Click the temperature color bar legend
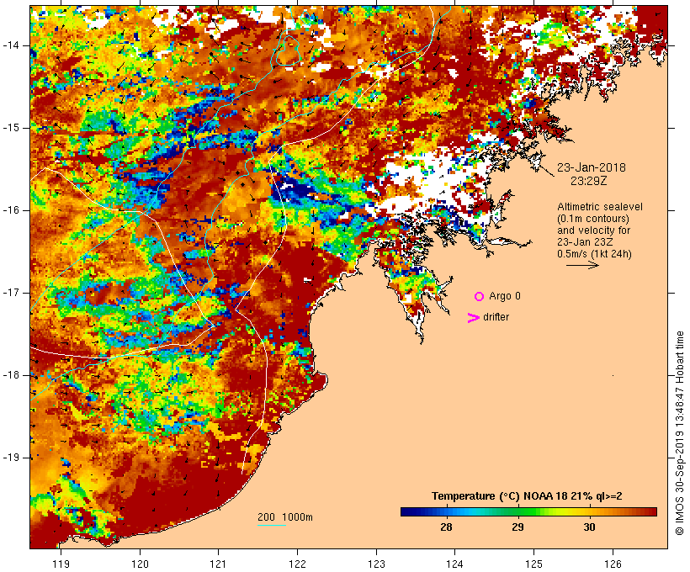 pyautogui.click(x=528, y=511)
